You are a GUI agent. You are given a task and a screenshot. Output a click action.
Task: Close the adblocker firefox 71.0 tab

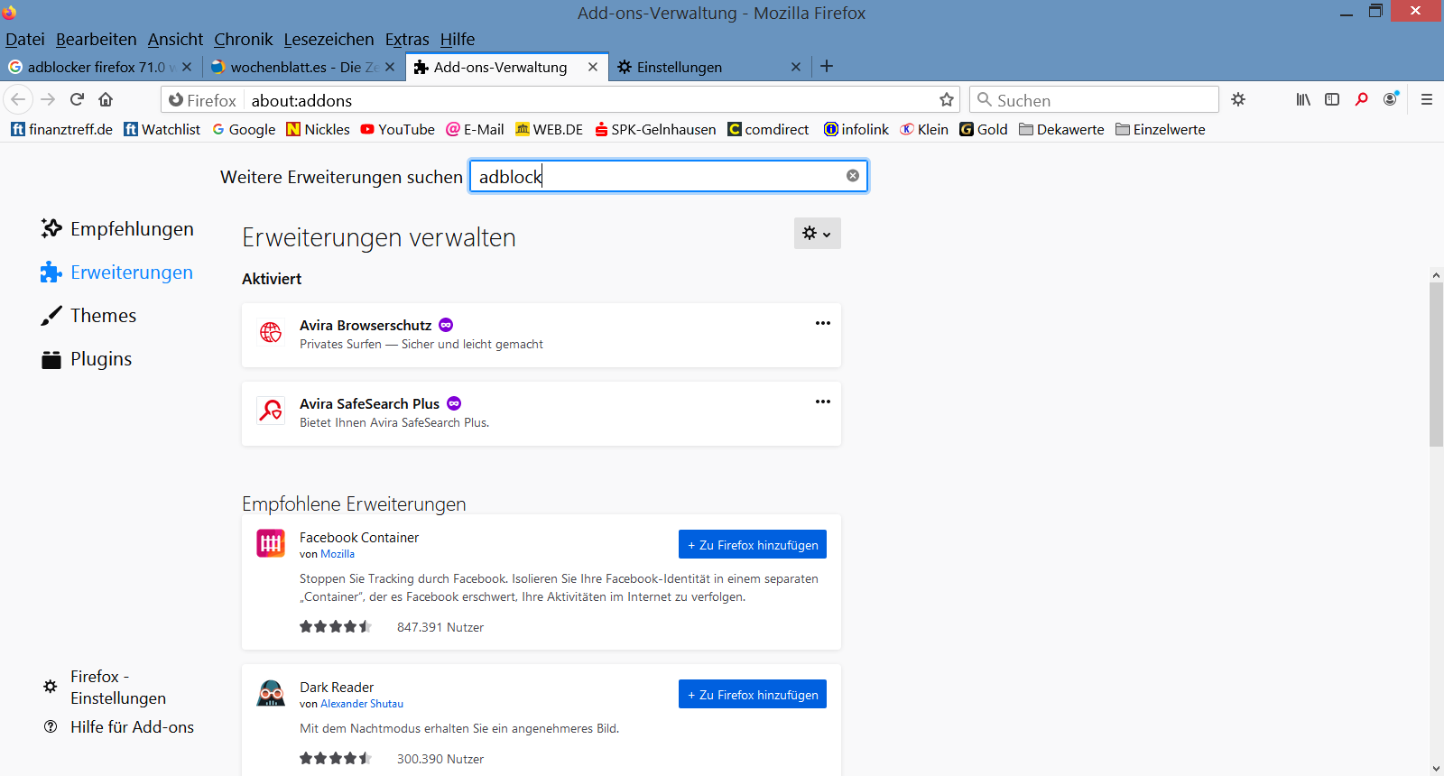187,67
